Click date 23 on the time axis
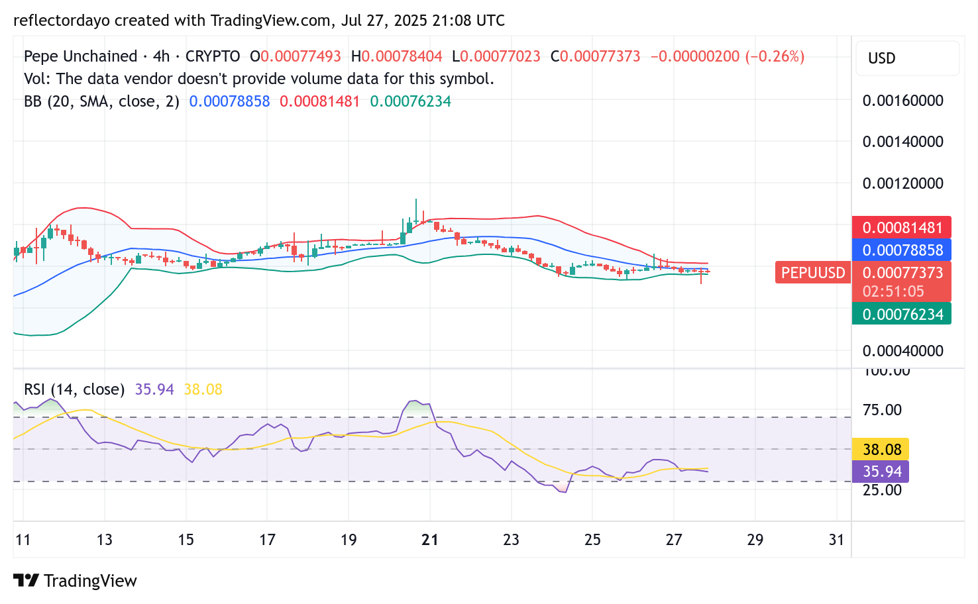The height and width of the screenshot is (604, 978). (x=512, y=540)
